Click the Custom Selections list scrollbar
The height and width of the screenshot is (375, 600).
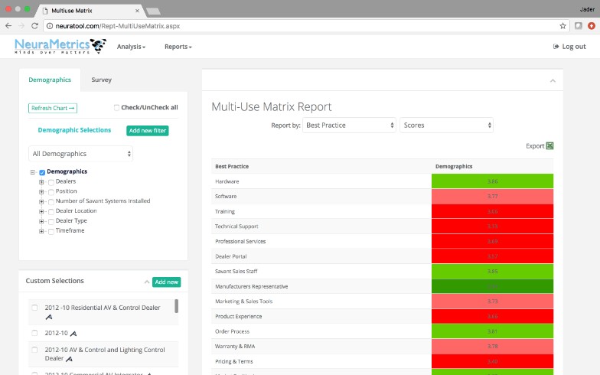coord(176,306)
